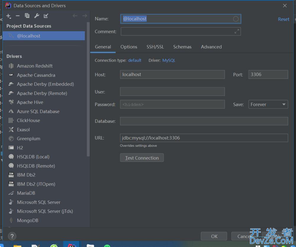Select Microsoft SQL Server (jTds) driver icon
The width and height of the screenshot is (296, 247).
(x=11, y=211)
